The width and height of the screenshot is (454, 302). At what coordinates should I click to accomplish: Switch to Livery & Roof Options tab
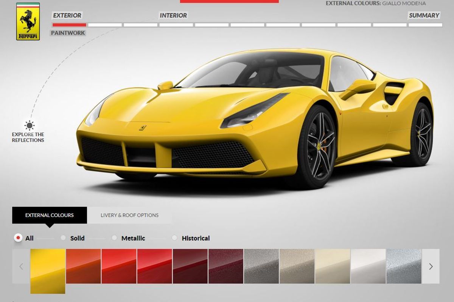[x=129, y=215]
